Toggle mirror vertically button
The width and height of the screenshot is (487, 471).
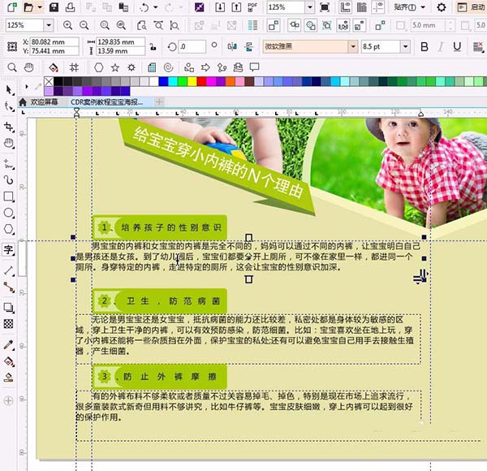point(249,47)
